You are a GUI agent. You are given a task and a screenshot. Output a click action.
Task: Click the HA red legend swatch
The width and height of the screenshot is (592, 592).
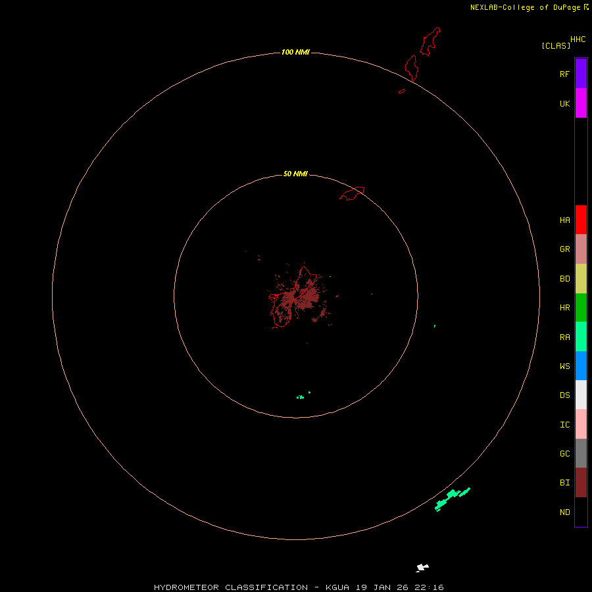point(581,220)
